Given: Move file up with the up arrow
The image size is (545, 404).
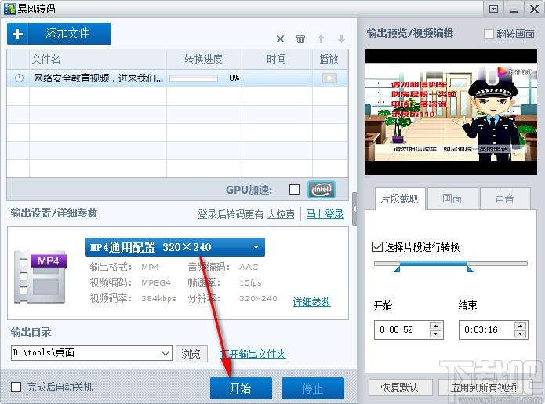Looking at the screenshot, I should pyautogui.click(x=322, y=39).
